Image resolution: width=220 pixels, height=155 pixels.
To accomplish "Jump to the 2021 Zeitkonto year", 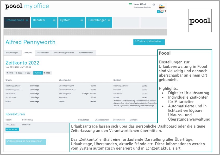I will pos(28,73).
